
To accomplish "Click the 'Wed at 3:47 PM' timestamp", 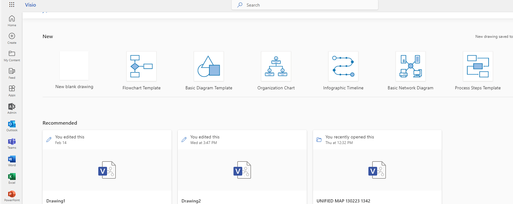I will point(203,143).
